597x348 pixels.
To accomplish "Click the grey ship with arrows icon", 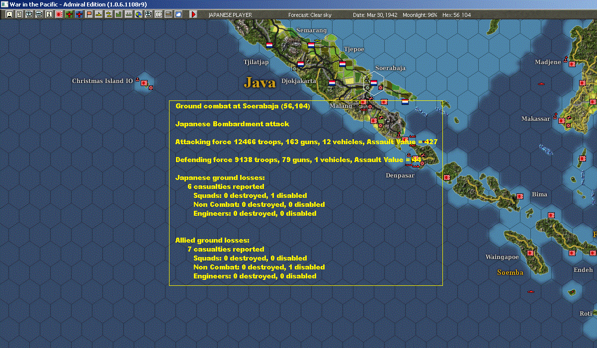I will coord(129,14).
